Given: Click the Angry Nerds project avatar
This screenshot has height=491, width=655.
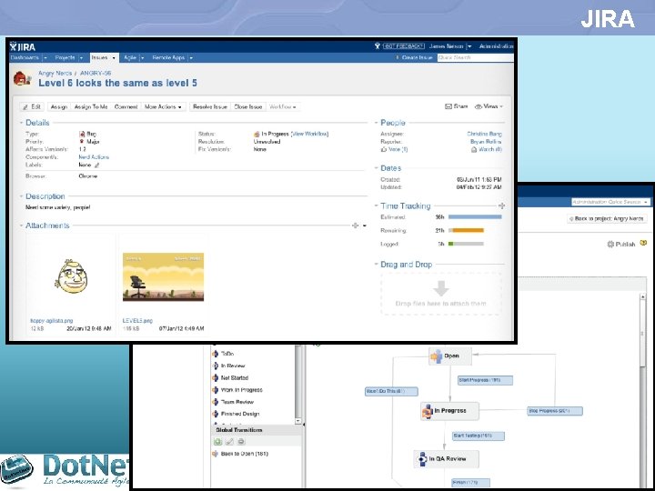Looking at the screenshot, I should pyautogui.click(x=22, y=78).
